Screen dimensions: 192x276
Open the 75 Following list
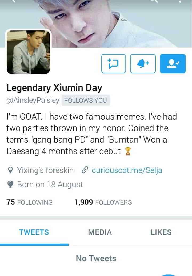30,202
